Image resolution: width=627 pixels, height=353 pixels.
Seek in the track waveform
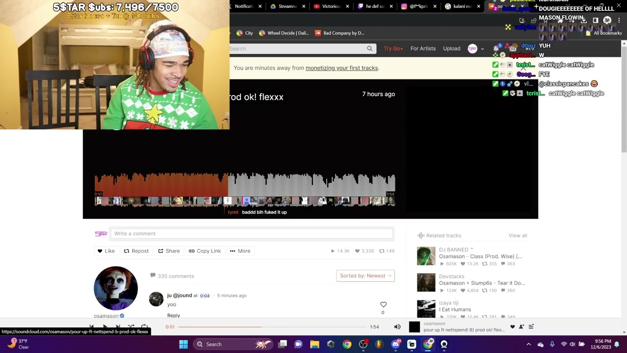(x=244, y=185)
